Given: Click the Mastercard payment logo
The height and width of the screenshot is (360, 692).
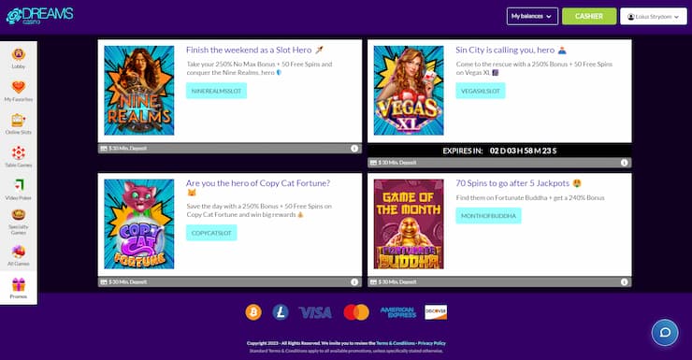Looking at the screenshot, I should click(x=356, y=312).
